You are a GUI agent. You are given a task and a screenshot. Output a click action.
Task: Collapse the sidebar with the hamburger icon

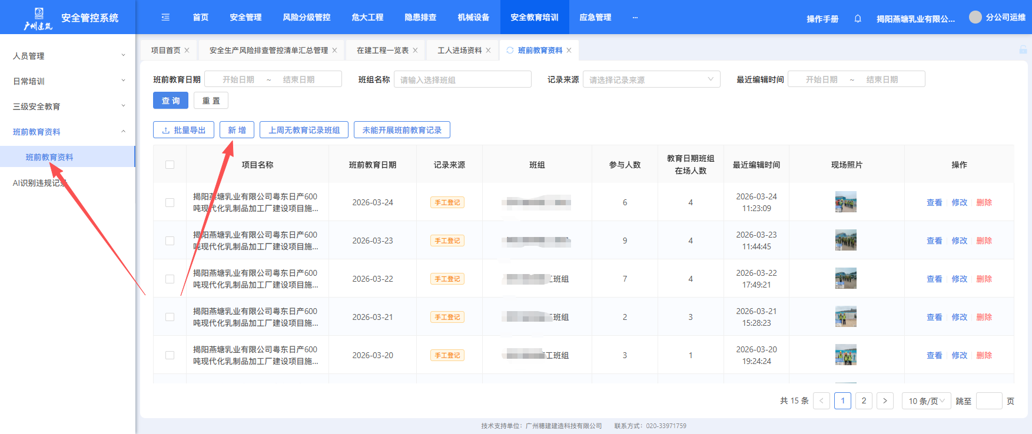(x=165, y=18)
